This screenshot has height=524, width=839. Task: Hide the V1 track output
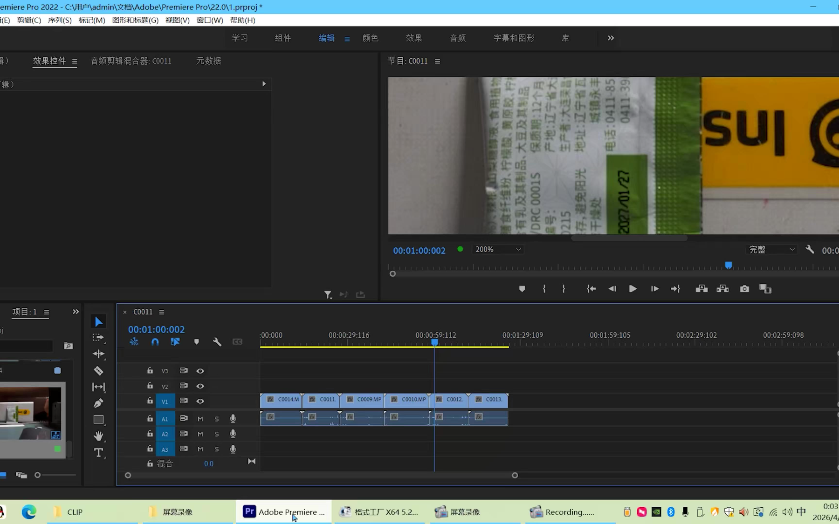[x=200, y=401]
